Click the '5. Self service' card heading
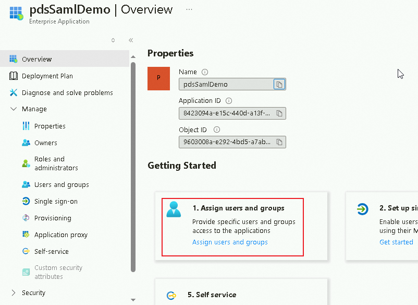 [x=212, y=295]
